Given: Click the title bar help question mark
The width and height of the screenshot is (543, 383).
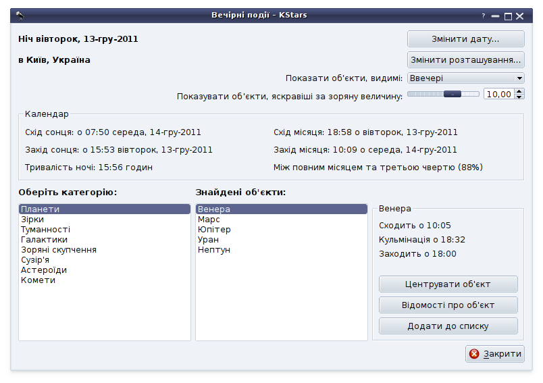Looking at the screenshot, I should pyautogui.click(x=484, y=16).
